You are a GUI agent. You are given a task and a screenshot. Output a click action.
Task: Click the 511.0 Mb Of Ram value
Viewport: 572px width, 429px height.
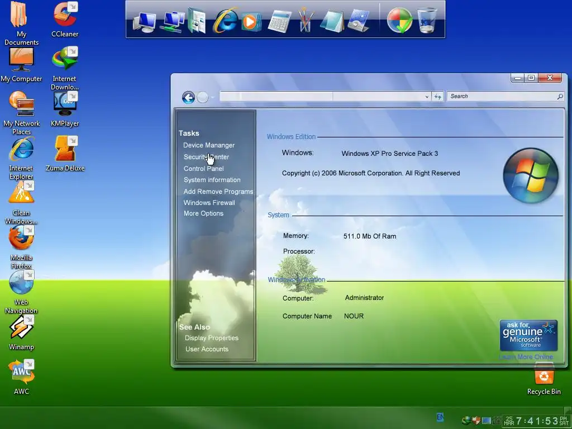click(x=370, y=236)
